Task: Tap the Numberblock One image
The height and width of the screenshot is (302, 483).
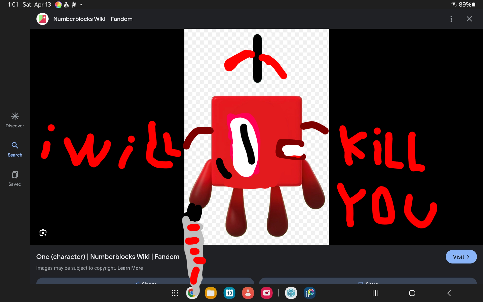Action: pyautogui.click(x=256, y=137)
